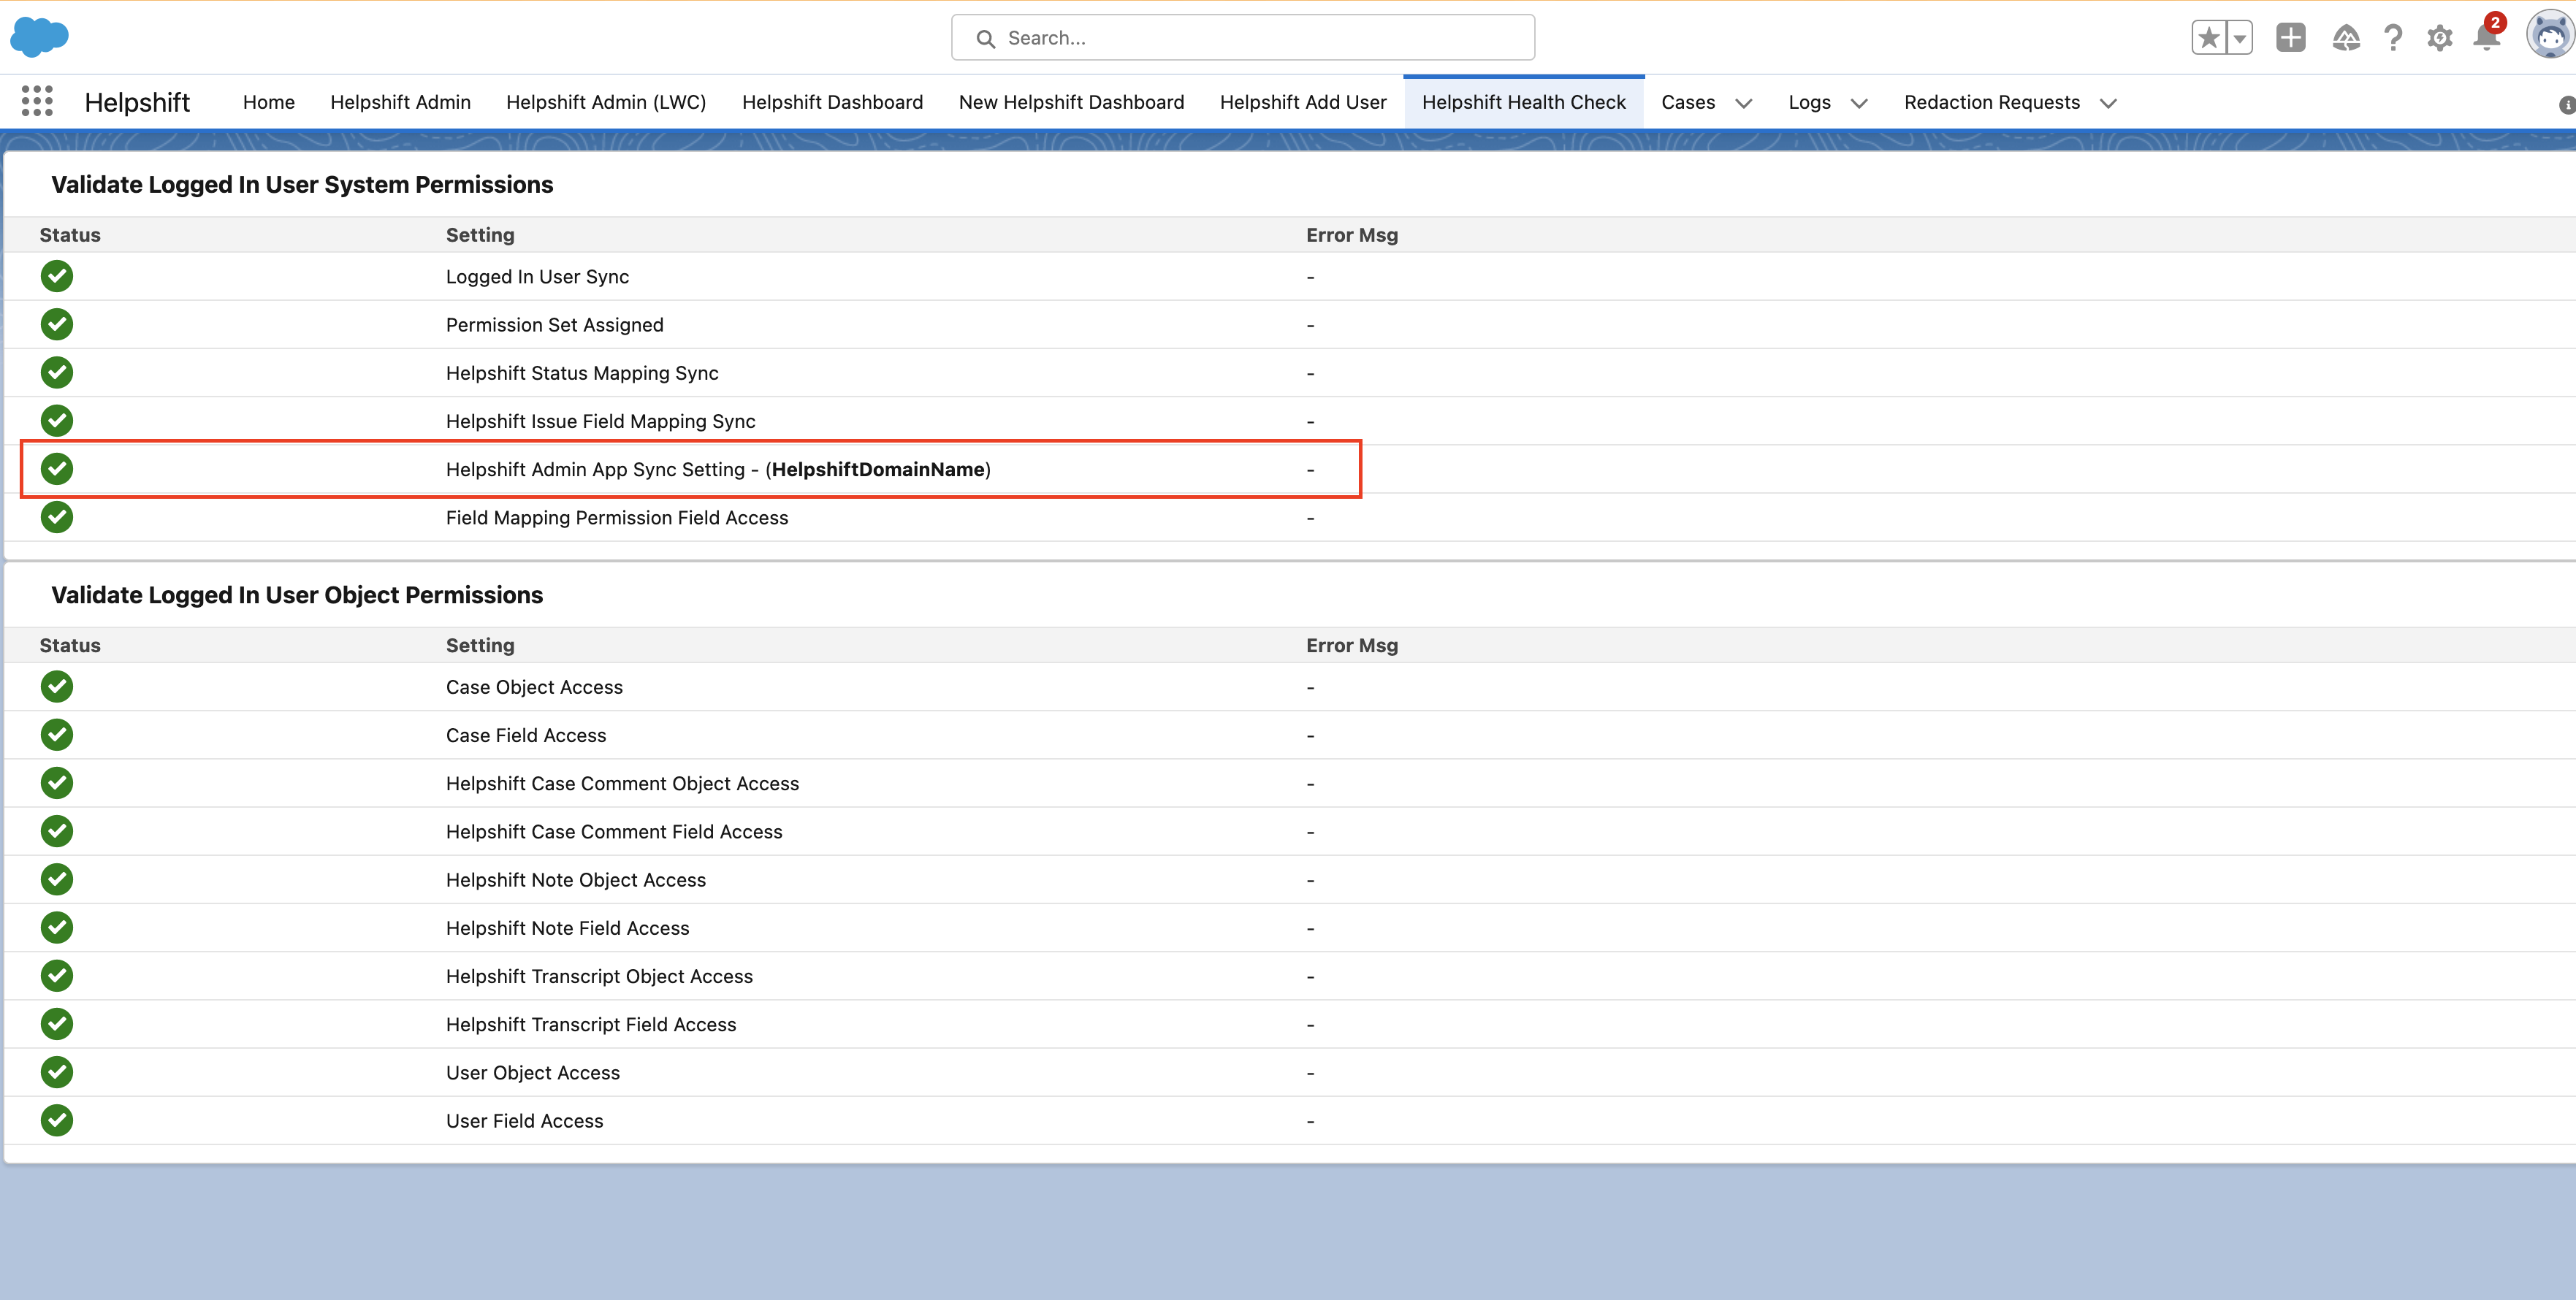
Task: Expand the Favorites list dropdown arrow
Action: pyautogui.click(x=2240, y=38)
